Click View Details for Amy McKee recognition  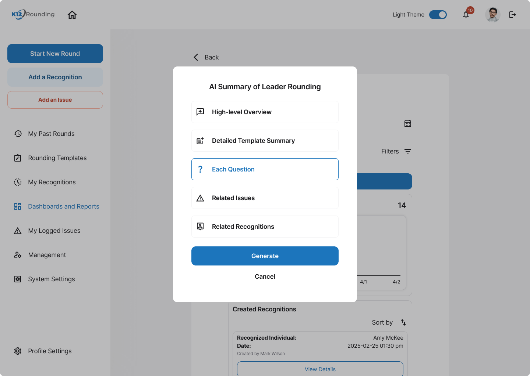[320, 369]
